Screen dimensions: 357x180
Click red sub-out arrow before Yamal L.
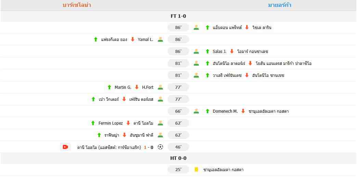pos(133,39)
